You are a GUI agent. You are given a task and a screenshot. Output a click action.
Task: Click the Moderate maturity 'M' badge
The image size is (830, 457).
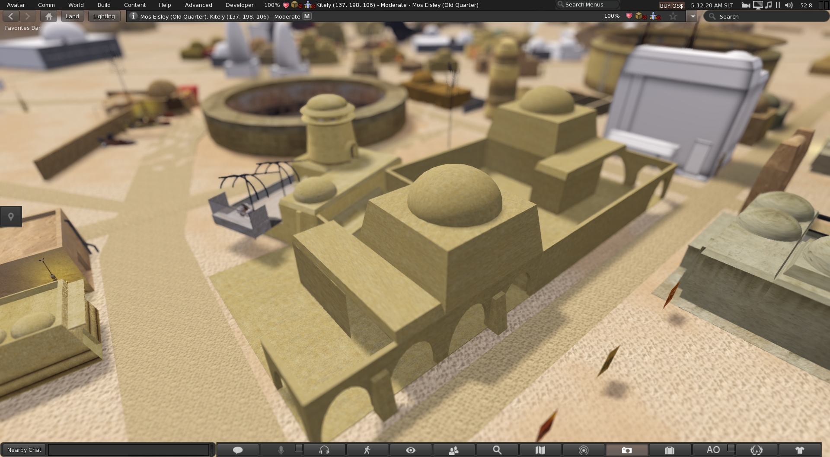point(307,16)
